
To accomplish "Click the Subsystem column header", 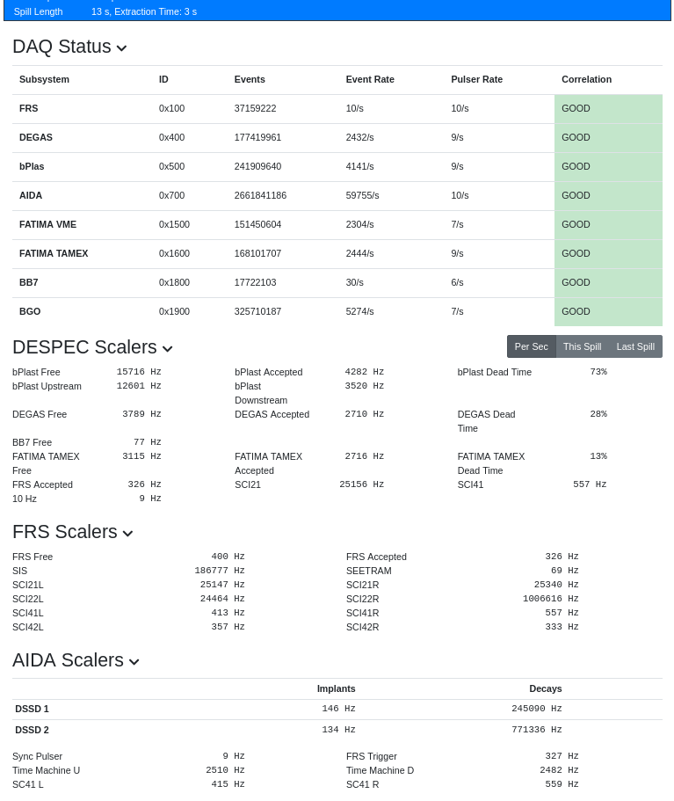I will coord(44,79).
